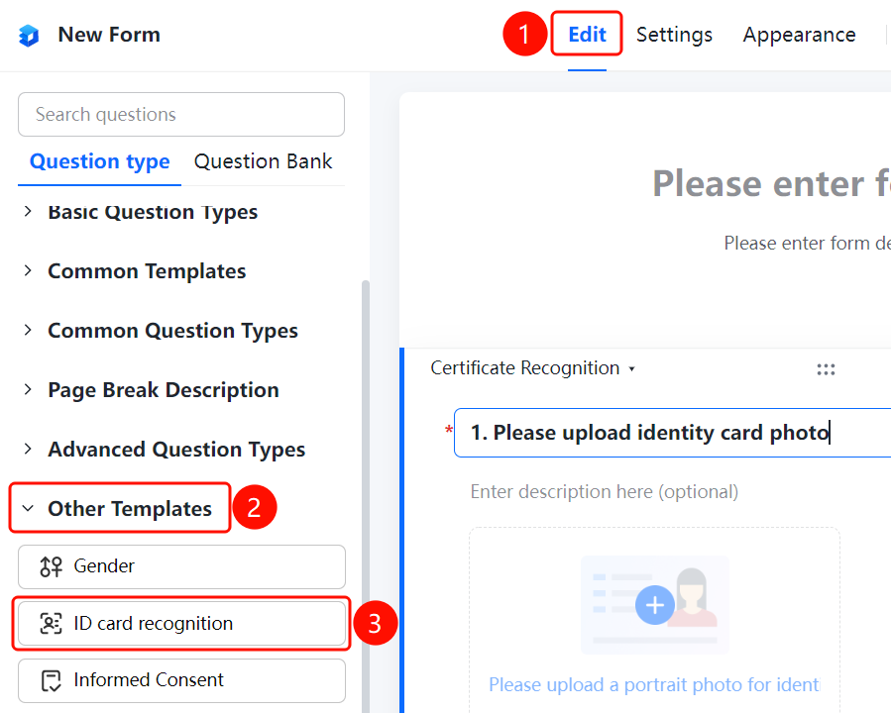The width and height of the screenshot is (891, 713).
Task: Add the Informed Consent template
Action: [x=181, y=680]
